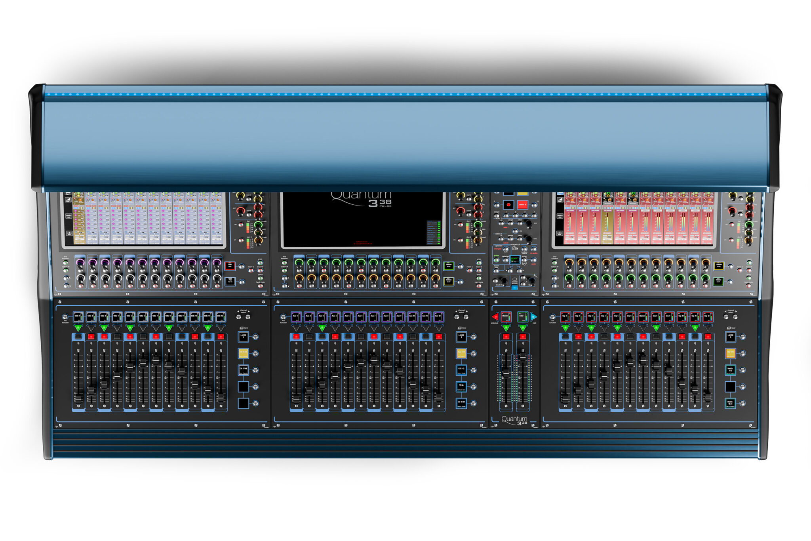Toggle the red mute above the Solo 1 fader

point(523,337)
